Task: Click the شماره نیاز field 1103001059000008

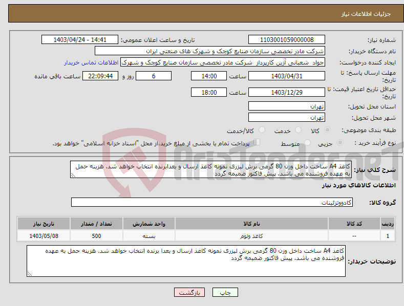Action: (287, 40)
